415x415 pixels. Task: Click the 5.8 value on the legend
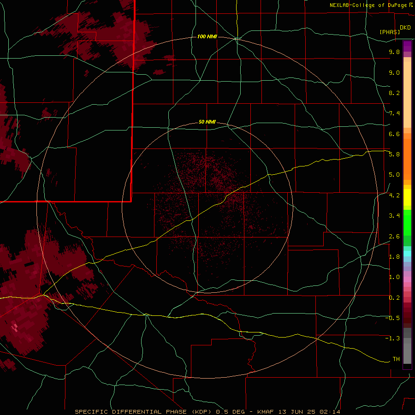tap(394, 154)
